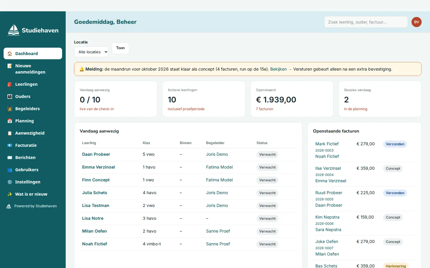Click the Dashboard house icon
Image resolution: width=430 pixels, height=268 pixels.
10,54
